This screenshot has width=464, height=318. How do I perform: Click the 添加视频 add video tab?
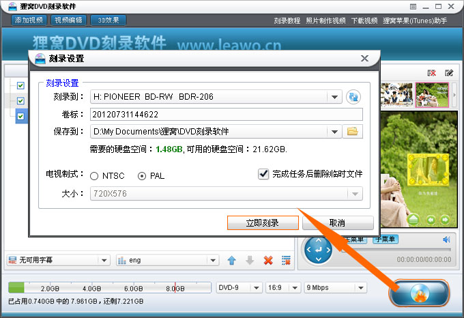coord(29,20)
